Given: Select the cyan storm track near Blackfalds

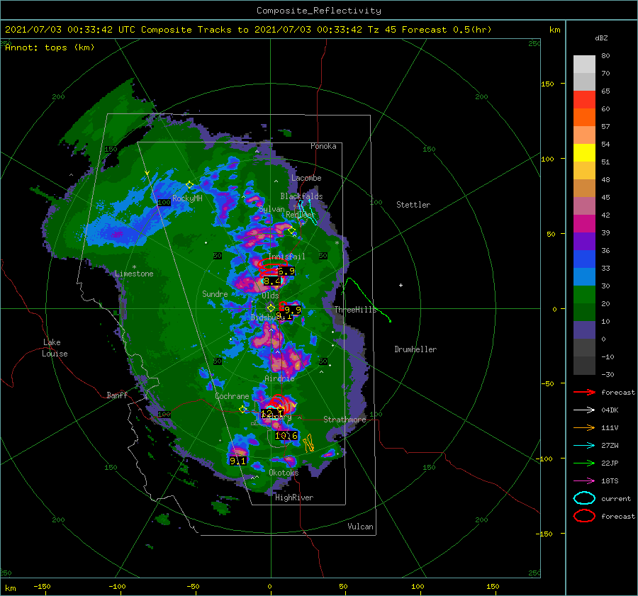Looking at the screenshot, I should pos(308,213).
